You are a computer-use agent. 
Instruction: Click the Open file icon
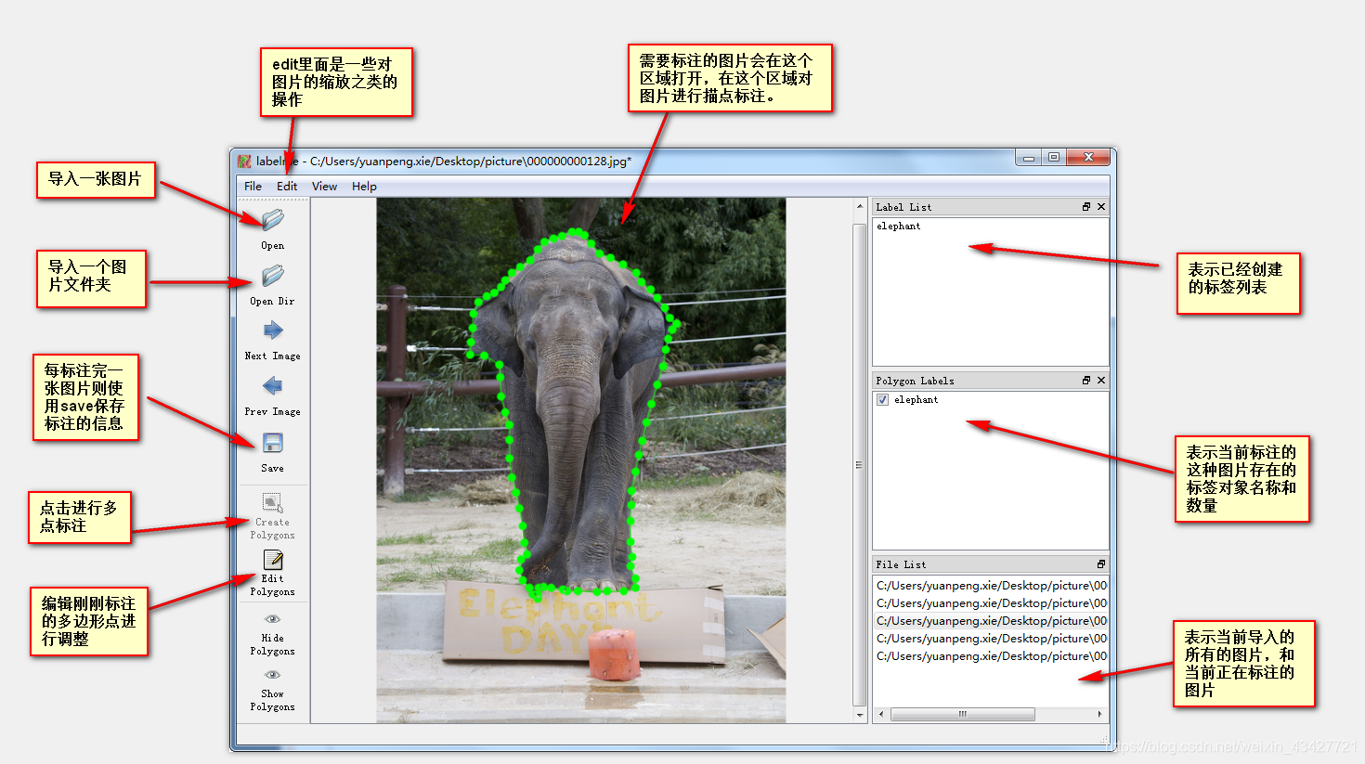coord(272,220)
